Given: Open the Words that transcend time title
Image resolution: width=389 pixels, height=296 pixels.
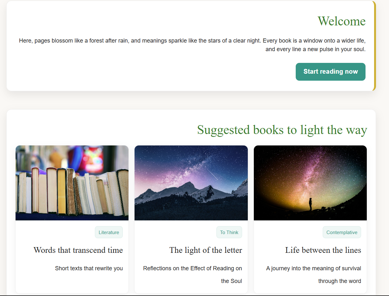Looking at the screenshot, I should pos(78,250).
